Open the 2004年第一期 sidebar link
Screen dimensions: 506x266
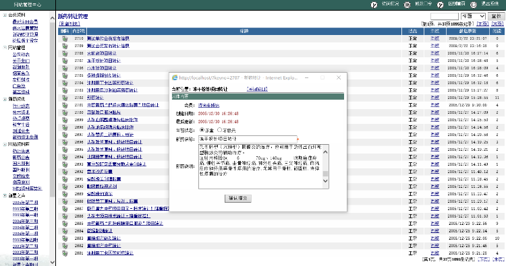pos(25,234)
